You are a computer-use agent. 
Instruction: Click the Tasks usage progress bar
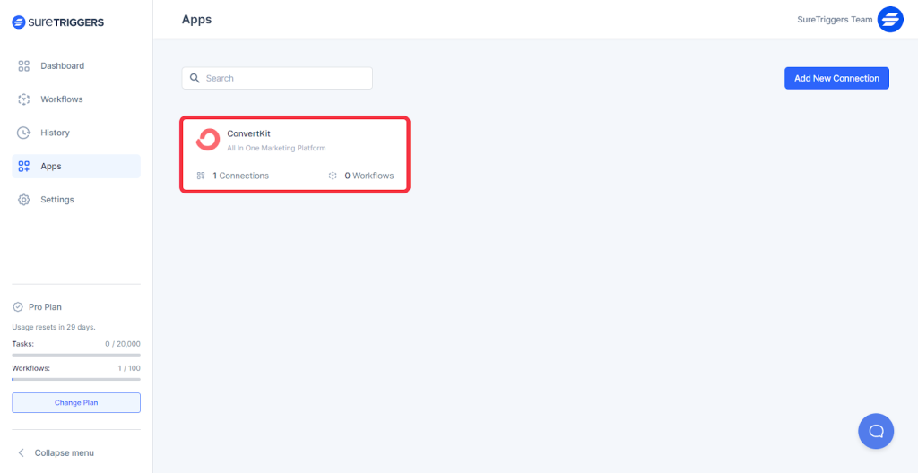tap(76, 355)
